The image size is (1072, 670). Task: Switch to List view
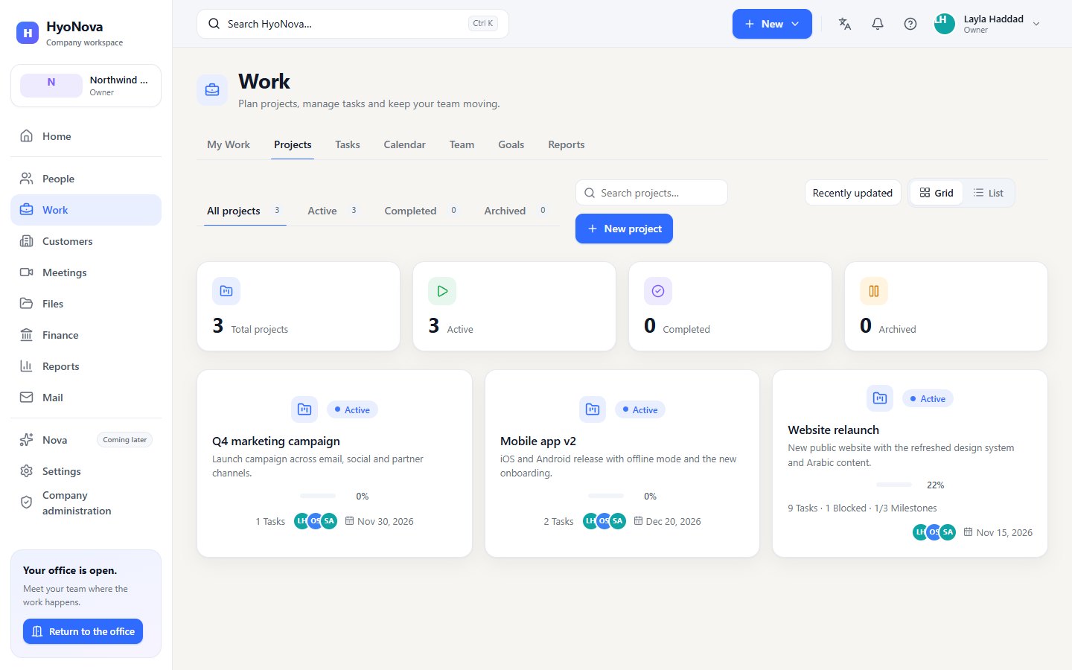click(988, 193)
